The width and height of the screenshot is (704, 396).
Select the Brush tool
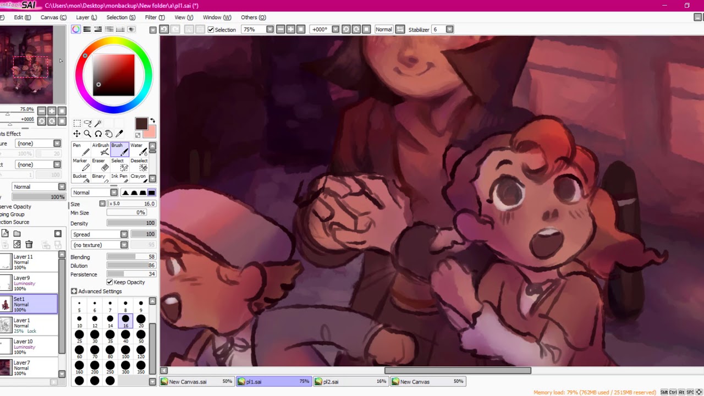[120, 149]
